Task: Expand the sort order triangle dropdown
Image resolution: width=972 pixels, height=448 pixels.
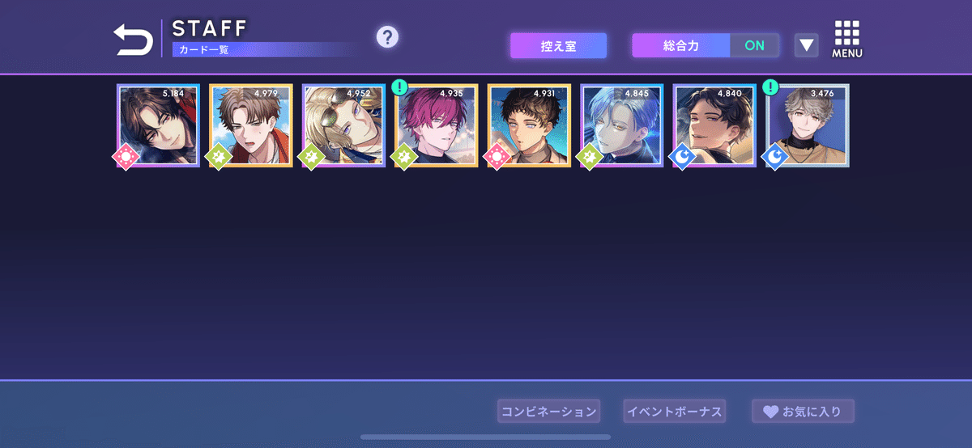Action: click(806, 45)
